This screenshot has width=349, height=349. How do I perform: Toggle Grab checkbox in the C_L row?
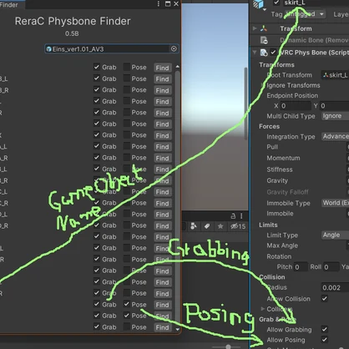click(96, 191)
